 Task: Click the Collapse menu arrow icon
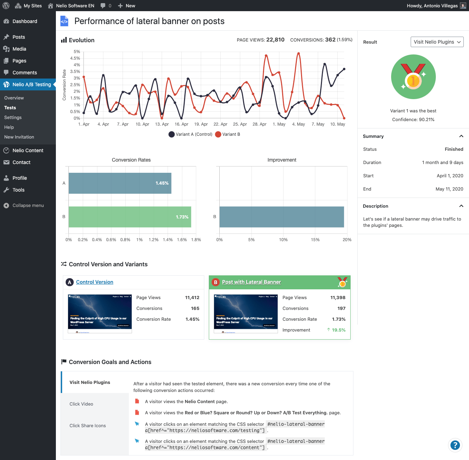[6, 206]
